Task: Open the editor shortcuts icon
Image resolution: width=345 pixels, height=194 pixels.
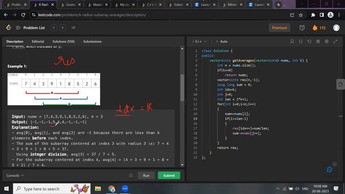Action: coord(318,41)
